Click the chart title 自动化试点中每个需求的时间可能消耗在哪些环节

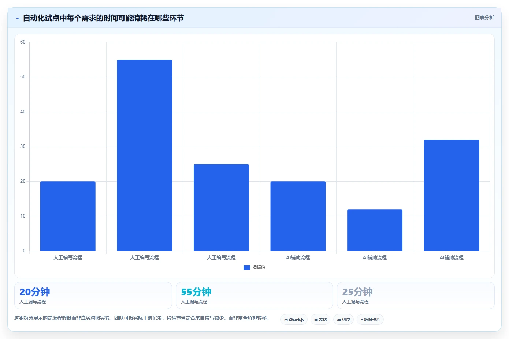click(x=103, y=18)
